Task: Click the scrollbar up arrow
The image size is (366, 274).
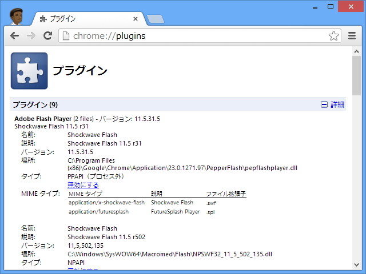Action: click(x=356, y=51)
